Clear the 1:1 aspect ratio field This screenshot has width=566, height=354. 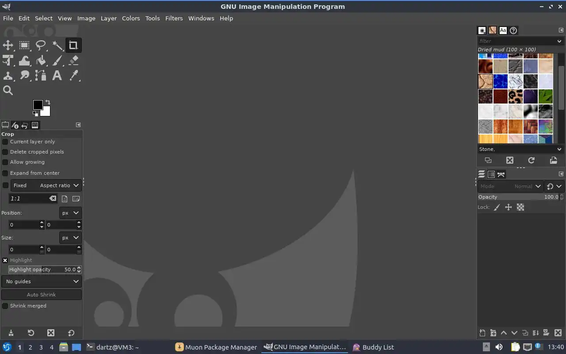pos(53,199)
